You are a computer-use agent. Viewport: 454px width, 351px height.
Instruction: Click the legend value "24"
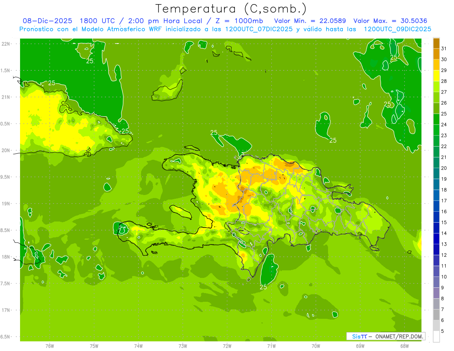point(444,125)
